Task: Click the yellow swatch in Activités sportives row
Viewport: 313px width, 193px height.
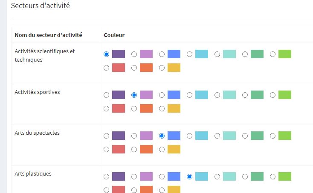Action: [174, 108]
